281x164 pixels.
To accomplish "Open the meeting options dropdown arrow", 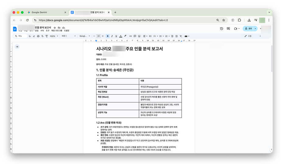I will pyautogui.click(x=239, y=29).
